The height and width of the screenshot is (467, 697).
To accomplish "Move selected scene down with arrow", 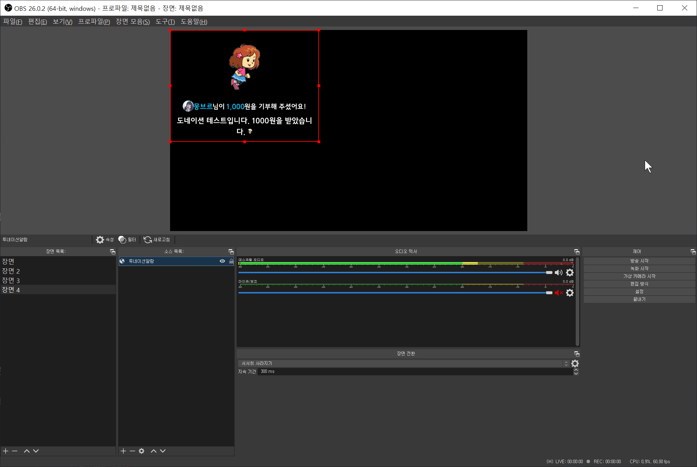I will click(x=36, y=451).
